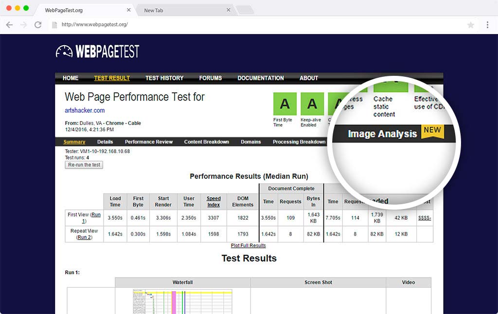Click the address bar URL
This screenshot has width=498, height=314.
(95, 24)
